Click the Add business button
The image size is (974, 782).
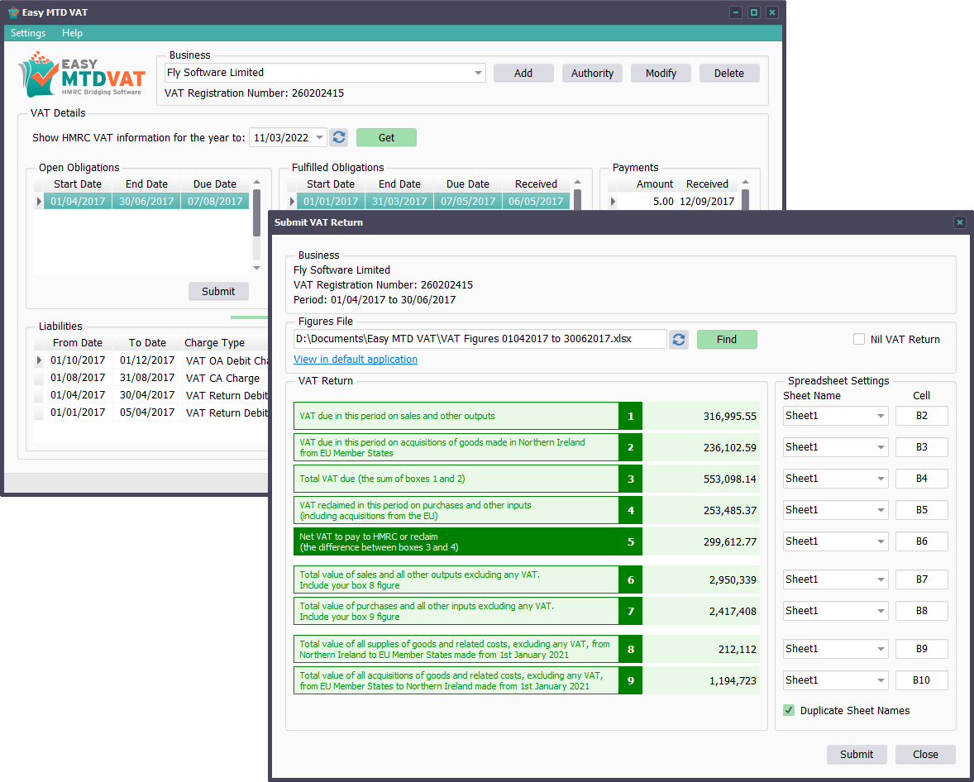523,73
